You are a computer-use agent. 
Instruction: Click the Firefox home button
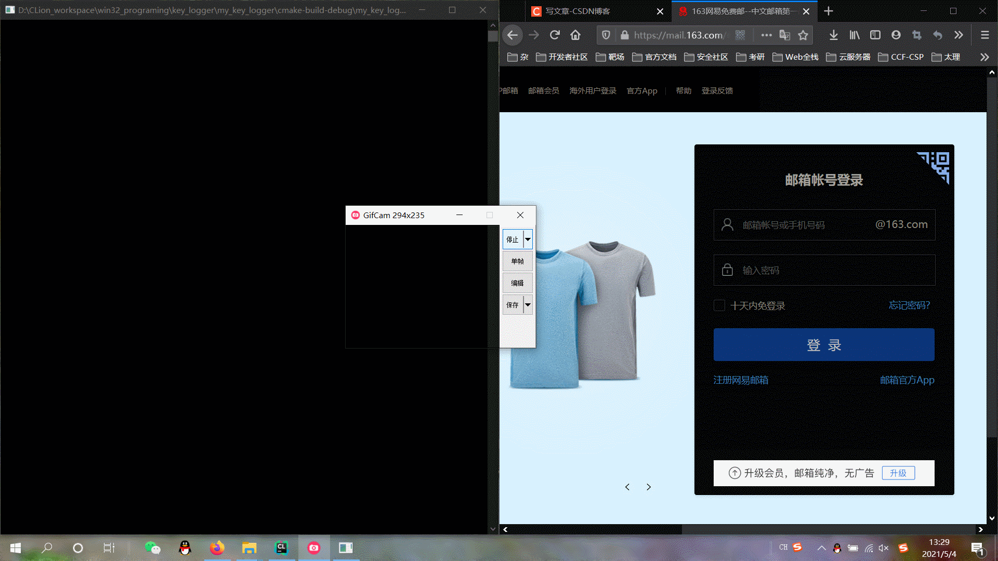pos(575,35)
